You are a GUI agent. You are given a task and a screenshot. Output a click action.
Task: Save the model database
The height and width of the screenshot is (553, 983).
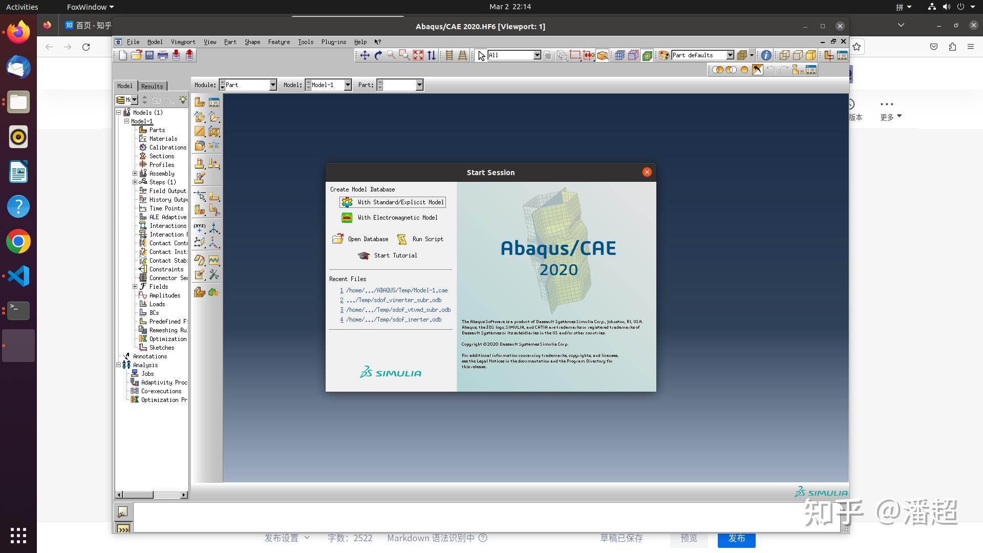pos(149,55)
